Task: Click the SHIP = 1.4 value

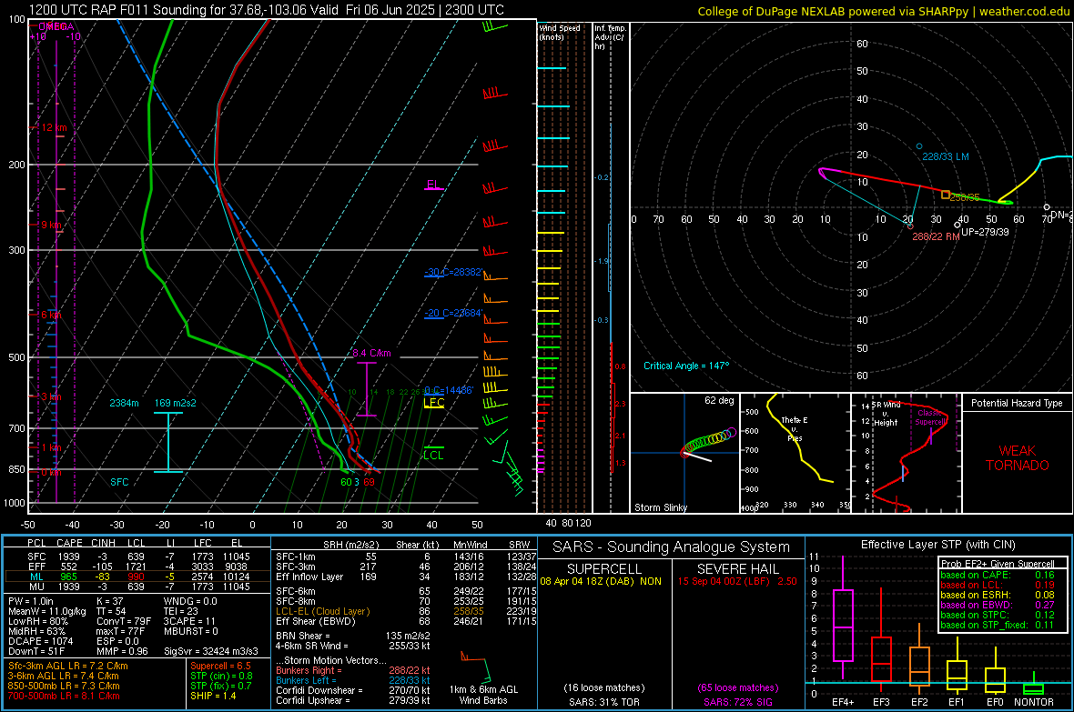Action: pyautogui.click(x=213, y=696)
